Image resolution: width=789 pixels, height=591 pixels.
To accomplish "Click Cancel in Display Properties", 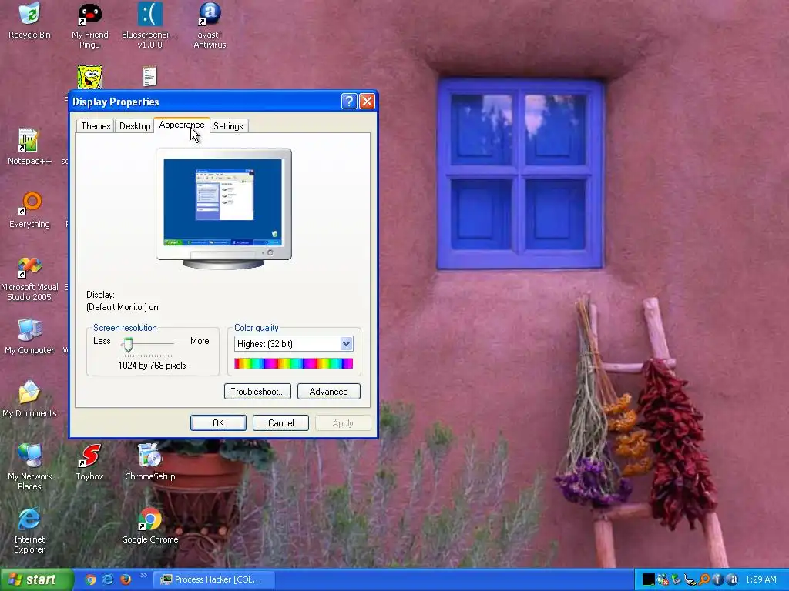I will (280, 423).
